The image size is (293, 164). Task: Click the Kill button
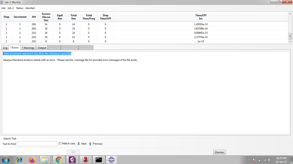(x=73, y=152)
